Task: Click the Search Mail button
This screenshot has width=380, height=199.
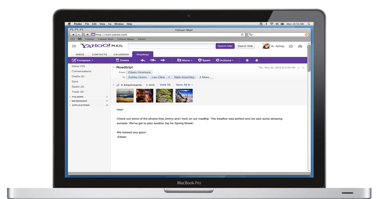Action: tap(225, 46)
